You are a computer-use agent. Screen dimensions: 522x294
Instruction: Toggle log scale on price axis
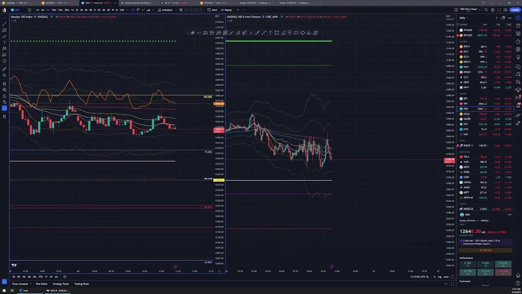point(440,277)
